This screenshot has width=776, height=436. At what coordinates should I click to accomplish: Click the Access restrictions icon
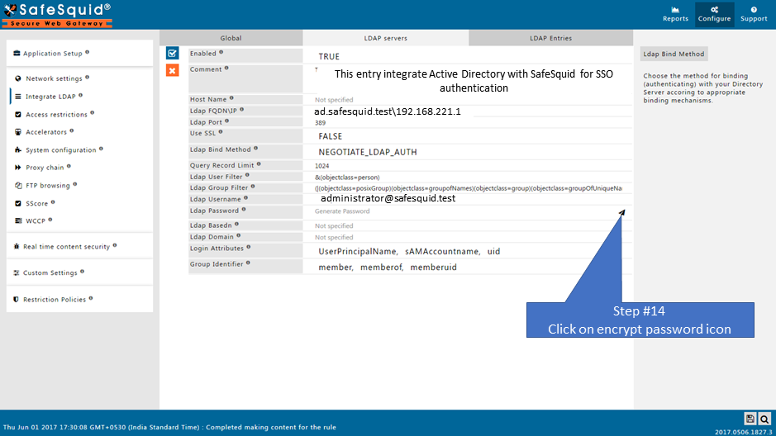pos(18,114)
